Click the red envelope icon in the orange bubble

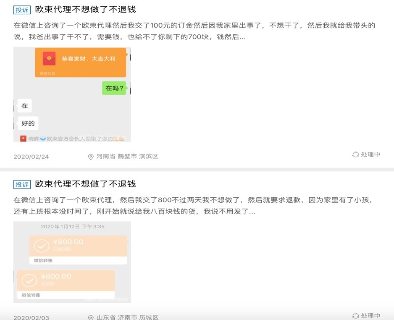tap(49, 59)
